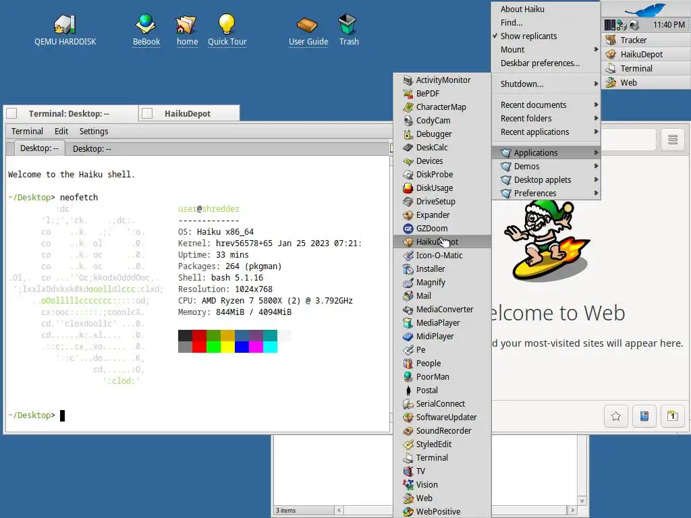691x518 pixels.
Task: Switch to Terminal in the Deskbar
Action: (x=646, y=68)
